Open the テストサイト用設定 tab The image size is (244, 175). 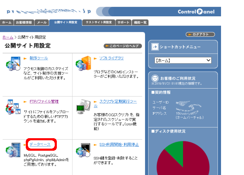pos(99,23)
